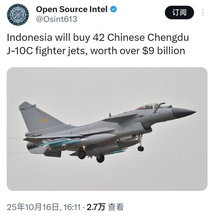Open the J-10C fighter jet photo
Image resolution: width=214 pixels, height=218 pixels.
107,129
